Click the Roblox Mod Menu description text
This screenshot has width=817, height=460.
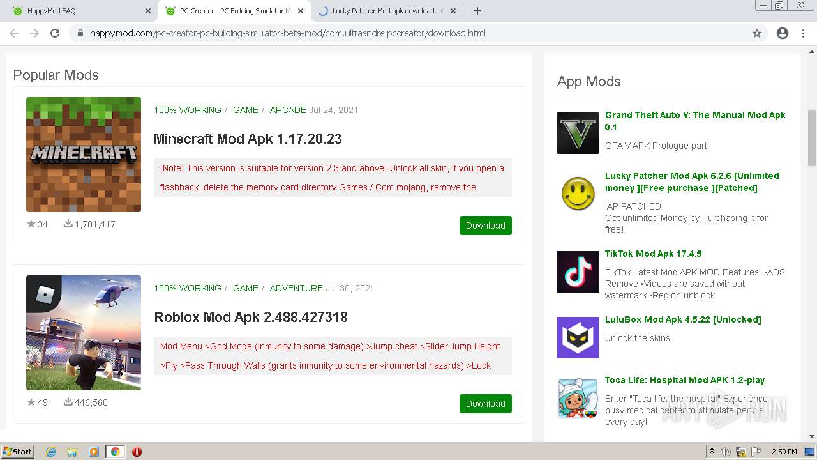click(x=333, y=356)
